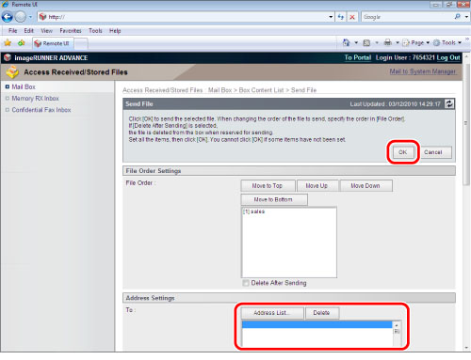The image size is (471, 360).
Task: Click the Home icon in command bar
Action: 346,42
